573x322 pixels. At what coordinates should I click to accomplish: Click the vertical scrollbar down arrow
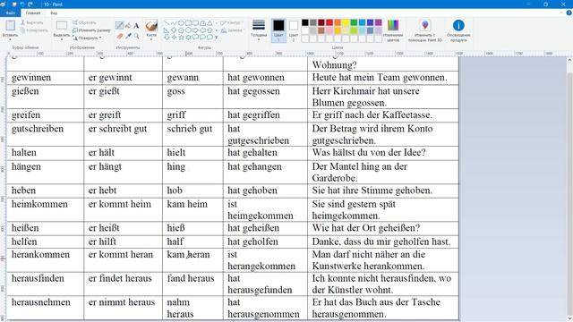pyautogui.click(x=569, y=318)
